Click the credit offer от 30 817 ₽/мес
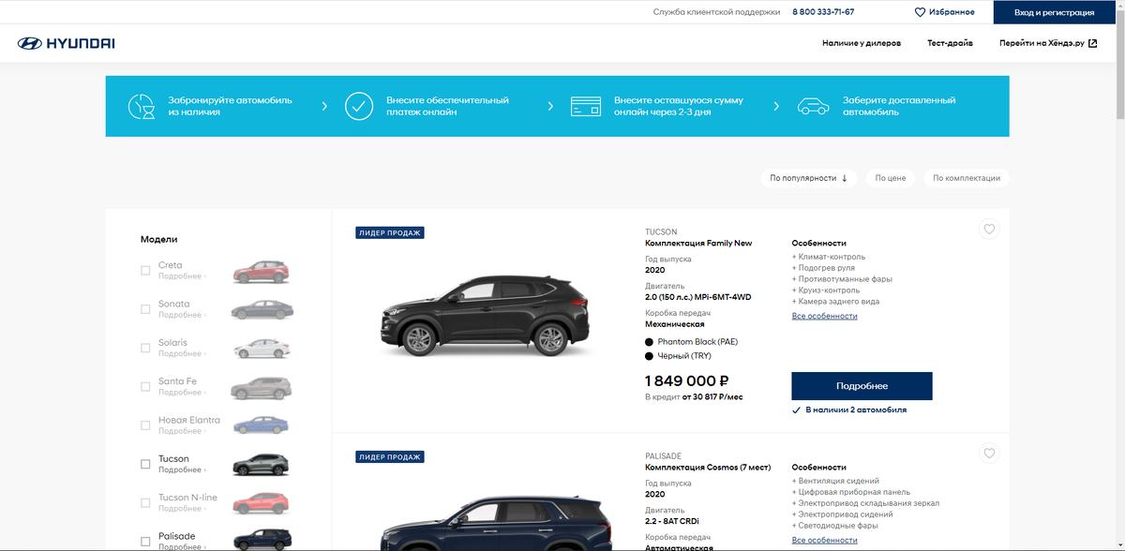 tap(712, 397)
